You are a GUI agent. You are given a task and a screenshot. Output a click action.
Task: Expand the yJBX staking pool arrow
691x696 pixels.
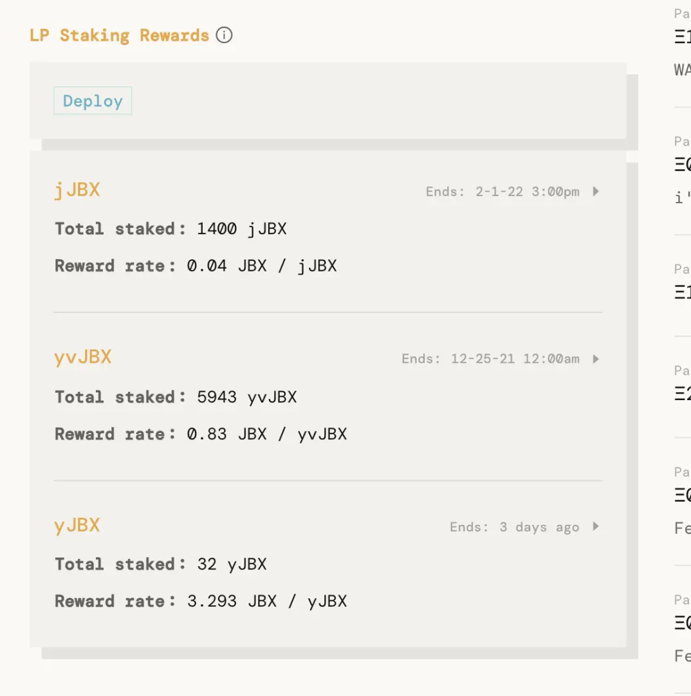pyautogui.click(x=596, y=527)
